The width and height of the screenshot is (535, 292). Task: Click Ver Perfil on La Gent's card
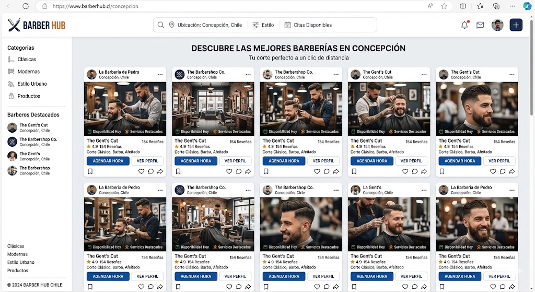[x=411, y=276]
